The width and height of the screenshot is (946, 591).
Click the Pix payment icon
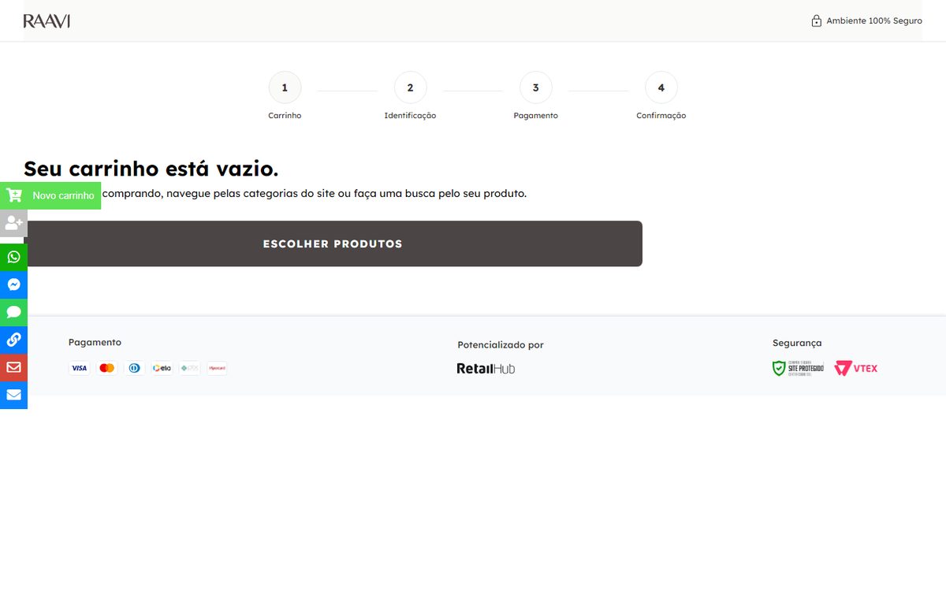[190, 368]
